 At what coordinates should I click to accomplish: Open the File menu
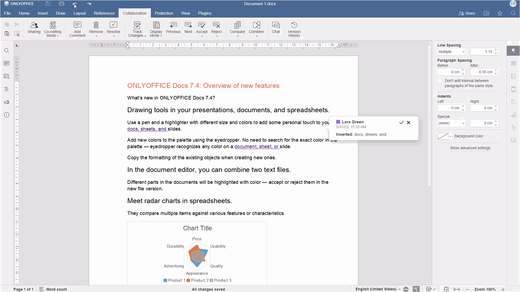[x=7, y=13]
